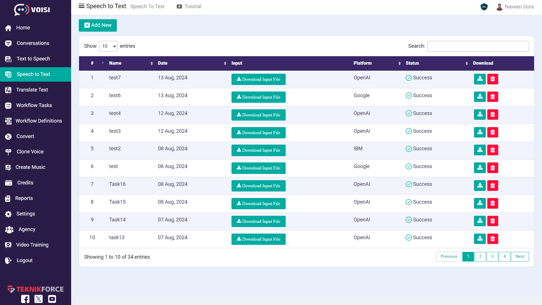Open Clone Voice from sidebar
This screenshot has width=542, height=305.
point(30,152)
